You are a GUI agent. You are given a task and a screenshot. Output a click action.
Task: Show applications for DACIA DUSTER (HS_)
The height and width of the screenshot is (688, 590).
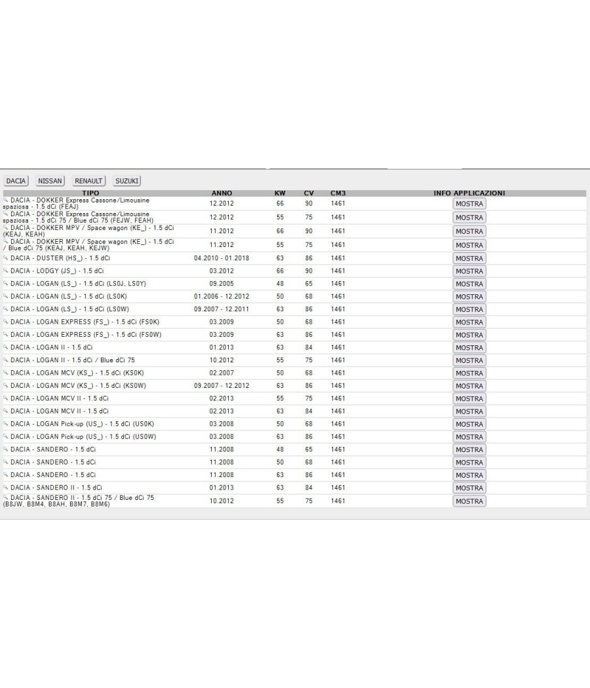(469, 258)
